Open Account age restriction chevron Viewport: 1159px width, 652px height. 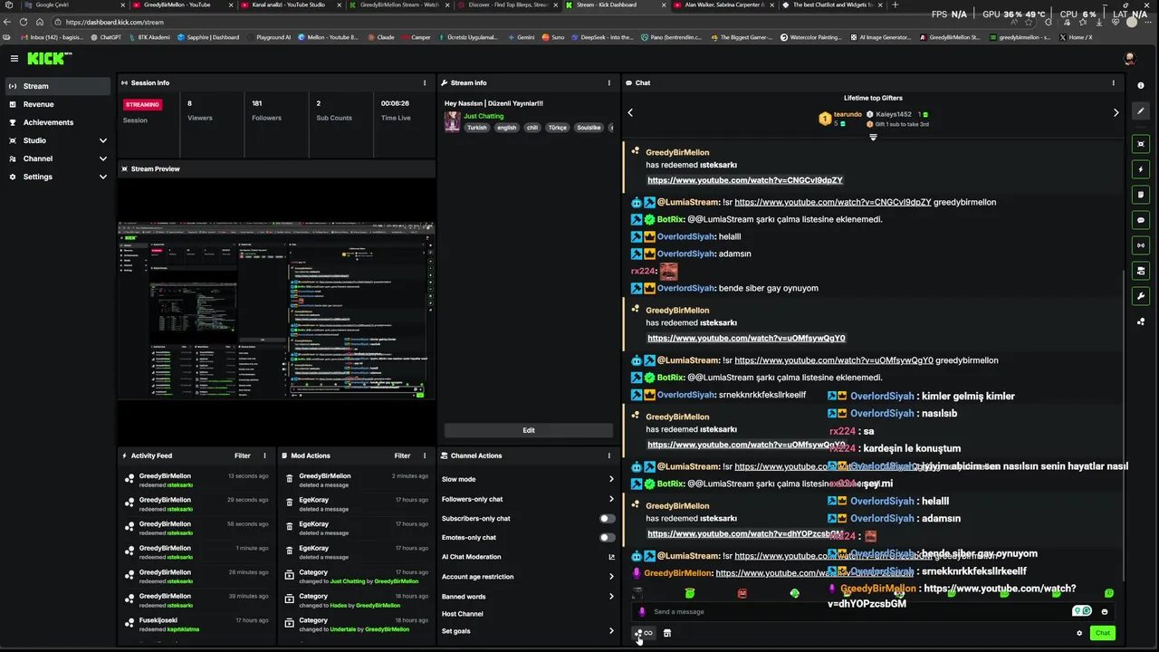611,576
